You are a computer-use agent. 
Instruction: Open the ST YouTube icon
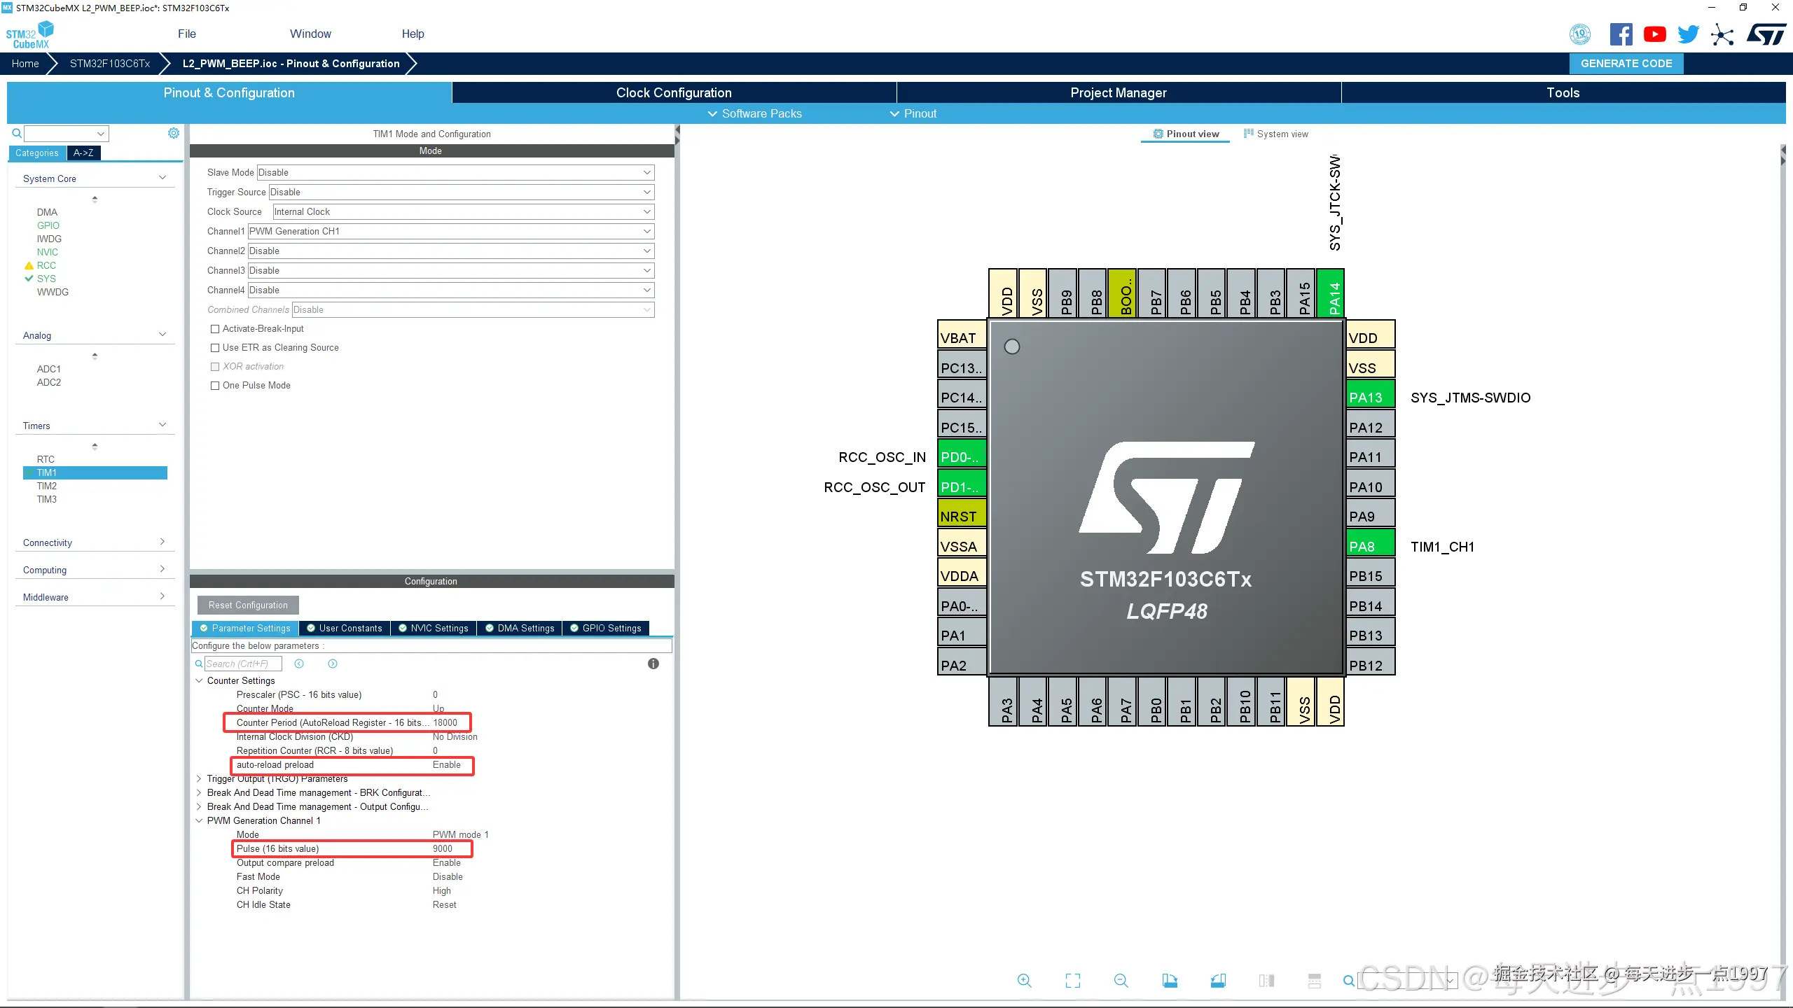(x=1654, y=34)
